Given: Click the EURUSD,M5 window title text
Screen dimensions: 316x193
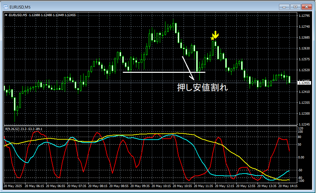Looking at the screenshot, I should (x=20, y=7).
